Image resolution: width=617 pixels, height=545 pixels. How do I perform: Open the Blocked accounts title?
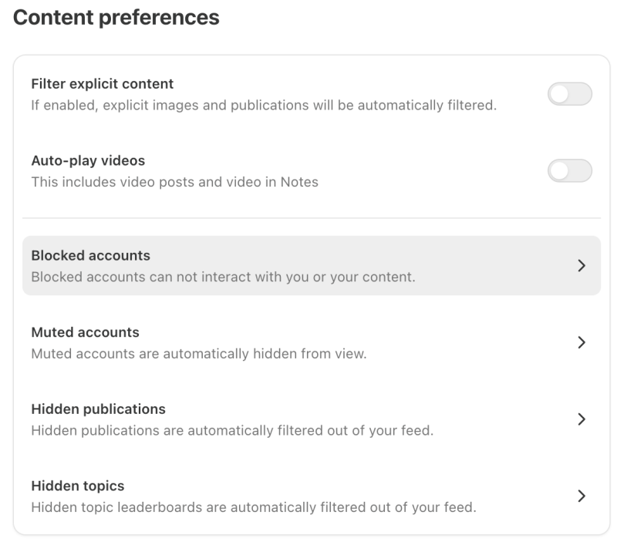click(x=90, y=256)
